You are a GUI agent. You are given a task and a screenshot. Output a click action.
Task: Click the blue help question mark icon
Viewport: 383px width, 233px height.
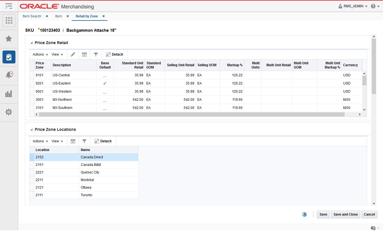tap(304, 214)
